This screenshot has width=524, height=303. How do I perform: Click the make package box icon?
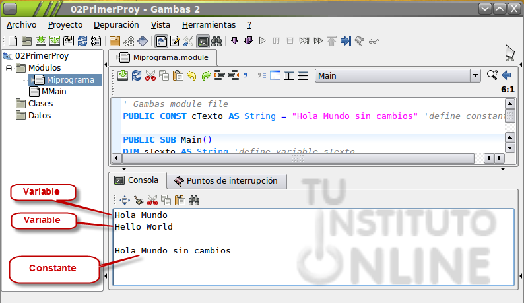click(115, 41)
